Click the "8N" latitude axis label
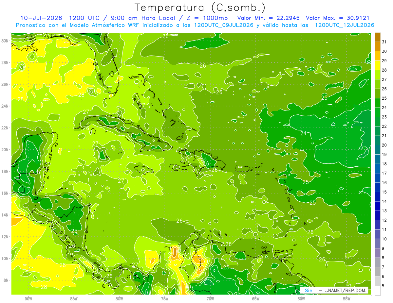Viewport: 393px width, 303px height. pos(7,280)
